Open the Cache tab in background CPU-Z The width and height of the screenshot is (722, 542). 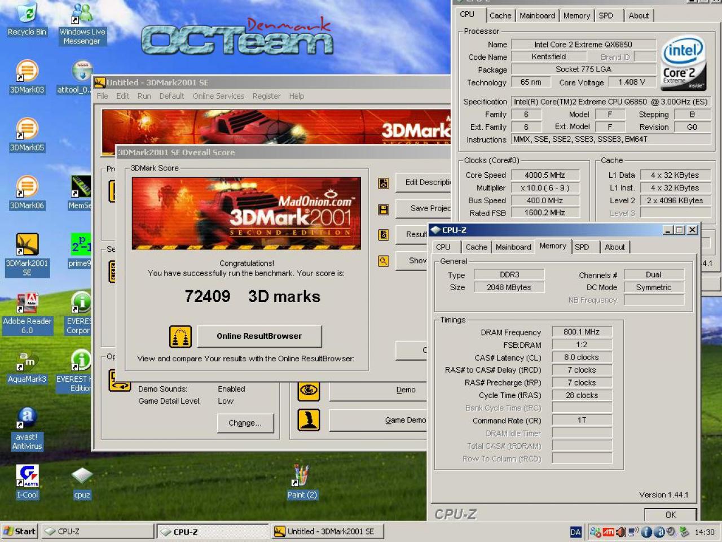(500, 15)
